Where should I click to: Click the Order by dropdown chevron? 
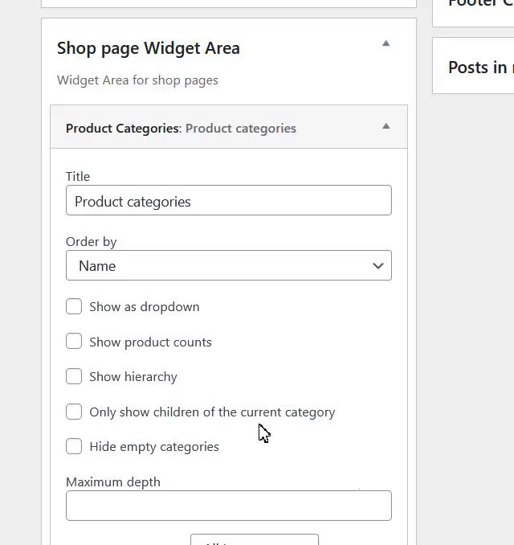tap(377, 266)
